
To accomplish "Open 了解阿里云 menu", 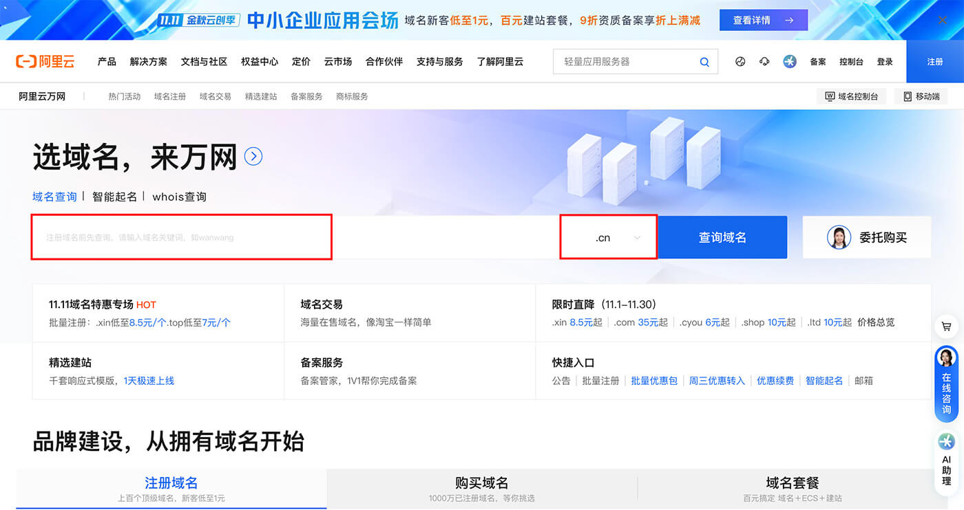I will [x=500, y=62].
